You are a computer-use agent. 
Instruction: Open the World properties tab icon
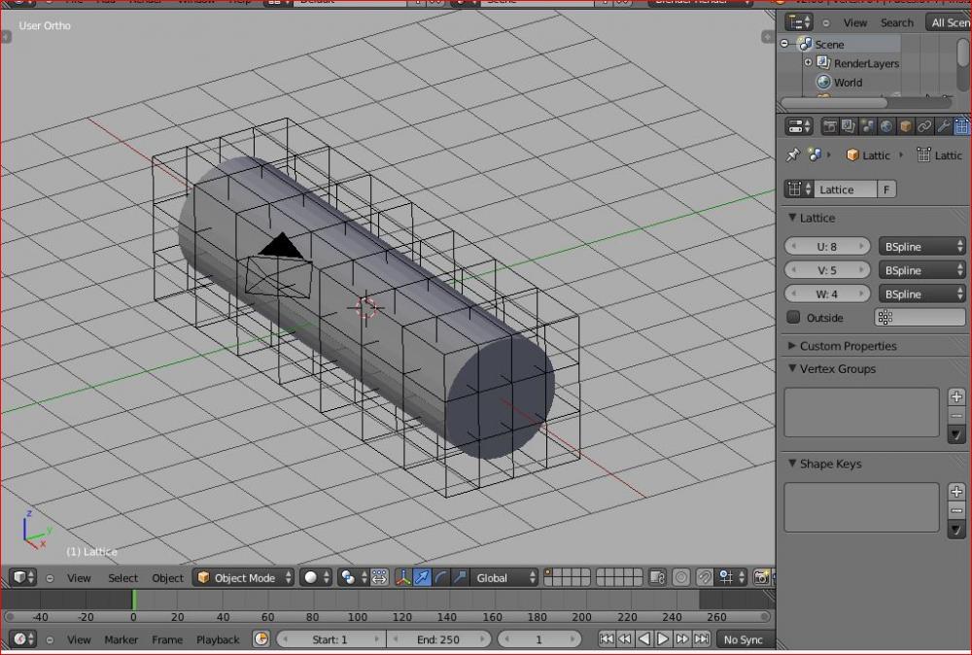coord(886,126)
